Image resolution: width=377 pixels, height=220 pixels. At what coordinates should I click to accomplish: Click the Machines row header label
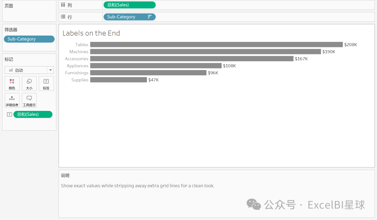point(79,52)
